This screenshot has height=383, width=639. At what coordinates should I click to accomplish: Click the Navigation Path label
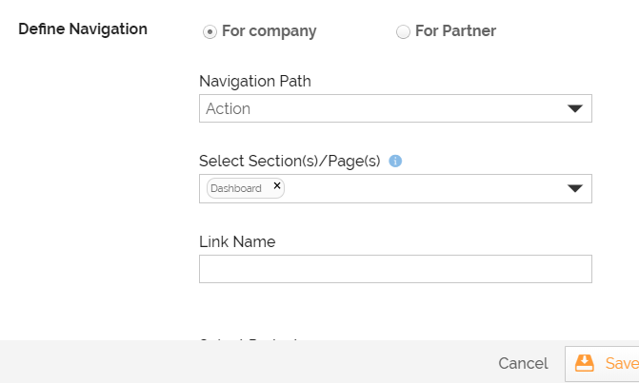tap(255, 82)
